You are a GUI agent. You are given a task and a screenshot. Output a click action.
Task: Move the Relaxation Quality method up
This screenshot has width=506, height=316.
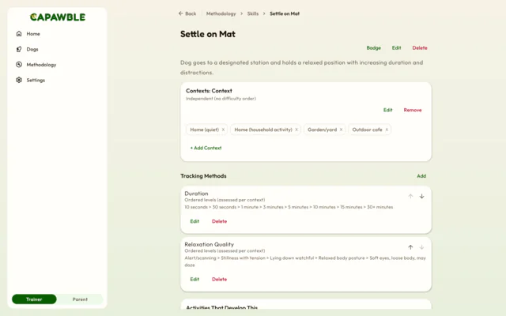click(410, 247)
